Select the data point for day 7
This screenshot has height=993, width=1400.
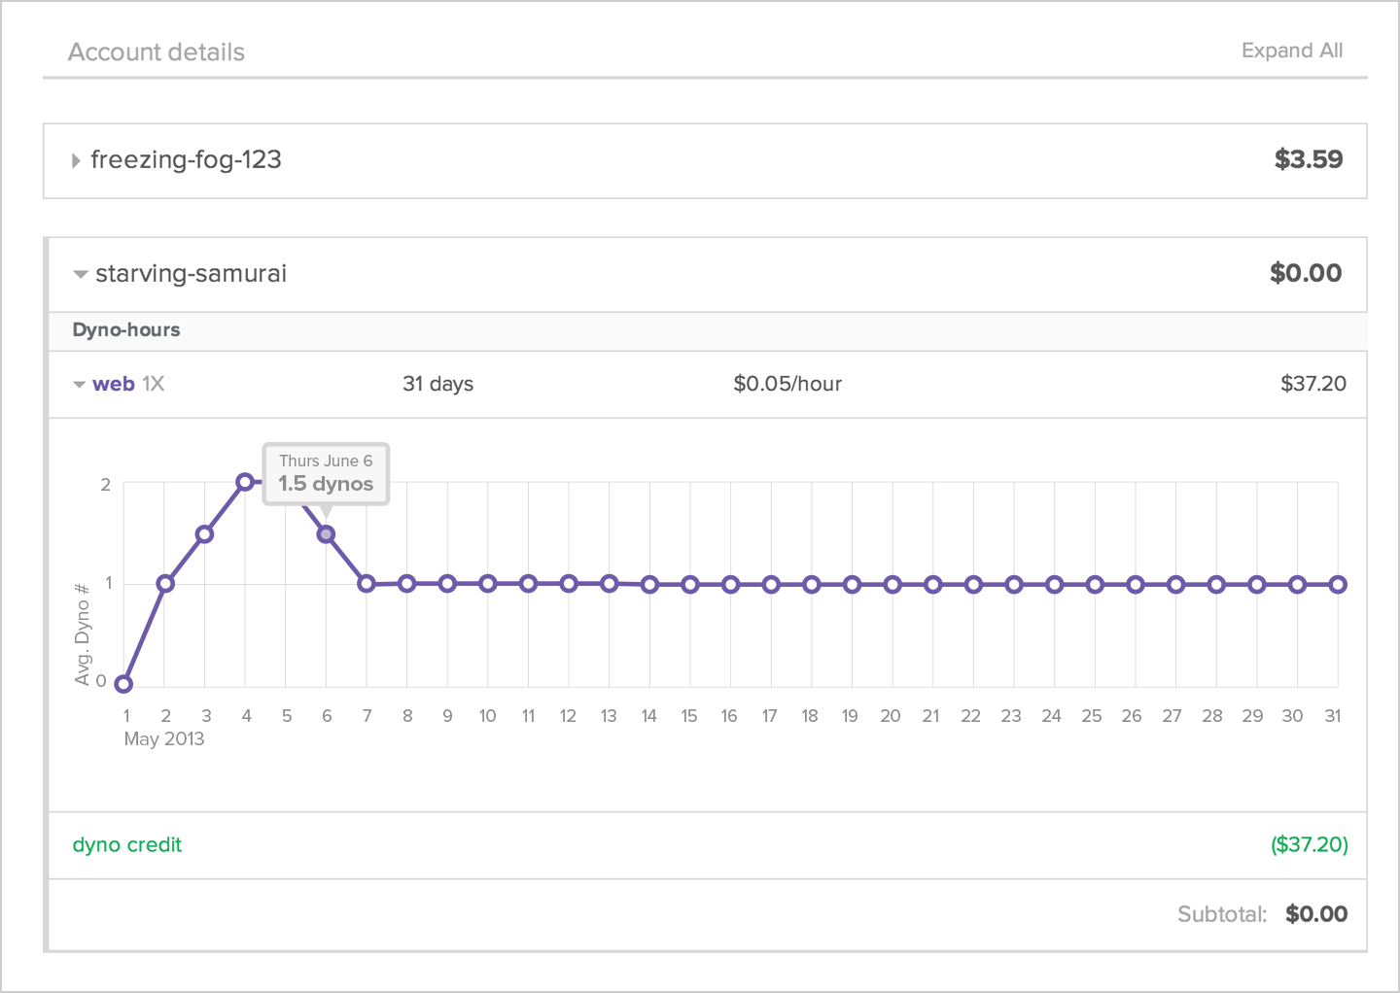pos(367,584)
